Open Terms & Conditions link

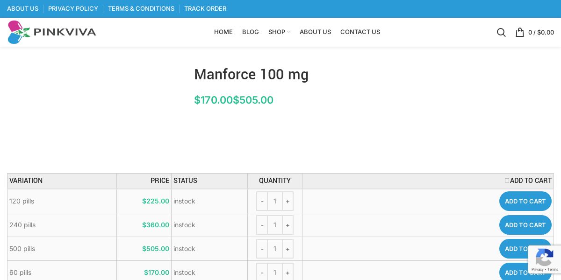pyautogui.click(x=141, y=8)
